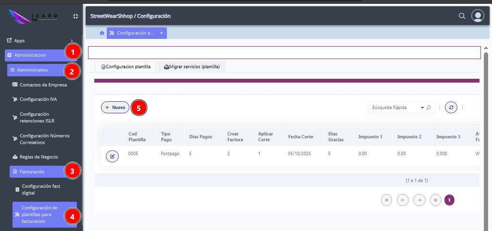Click the home icon in tab bar
The image size is (492, 231).
pyautogui.click(x=102, y=33)
